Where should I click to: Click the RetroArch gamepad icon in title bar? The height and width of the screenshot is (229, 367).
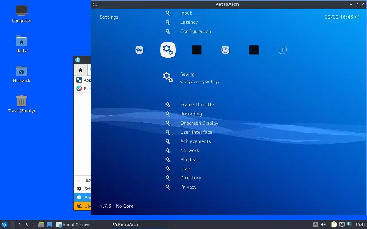tap(95, 4)
